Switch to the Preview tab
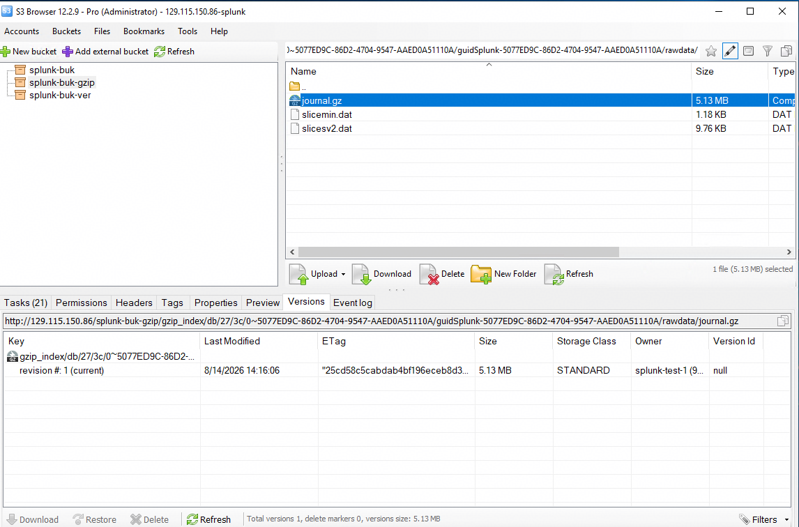 (263, 303)
